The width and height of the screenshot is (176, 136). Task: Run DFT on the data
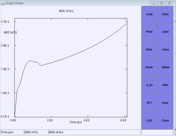click(149, 103)
